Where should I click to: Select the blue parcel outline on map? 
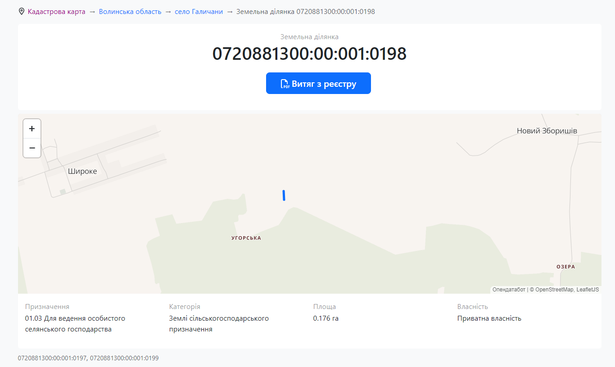point(284,195)
